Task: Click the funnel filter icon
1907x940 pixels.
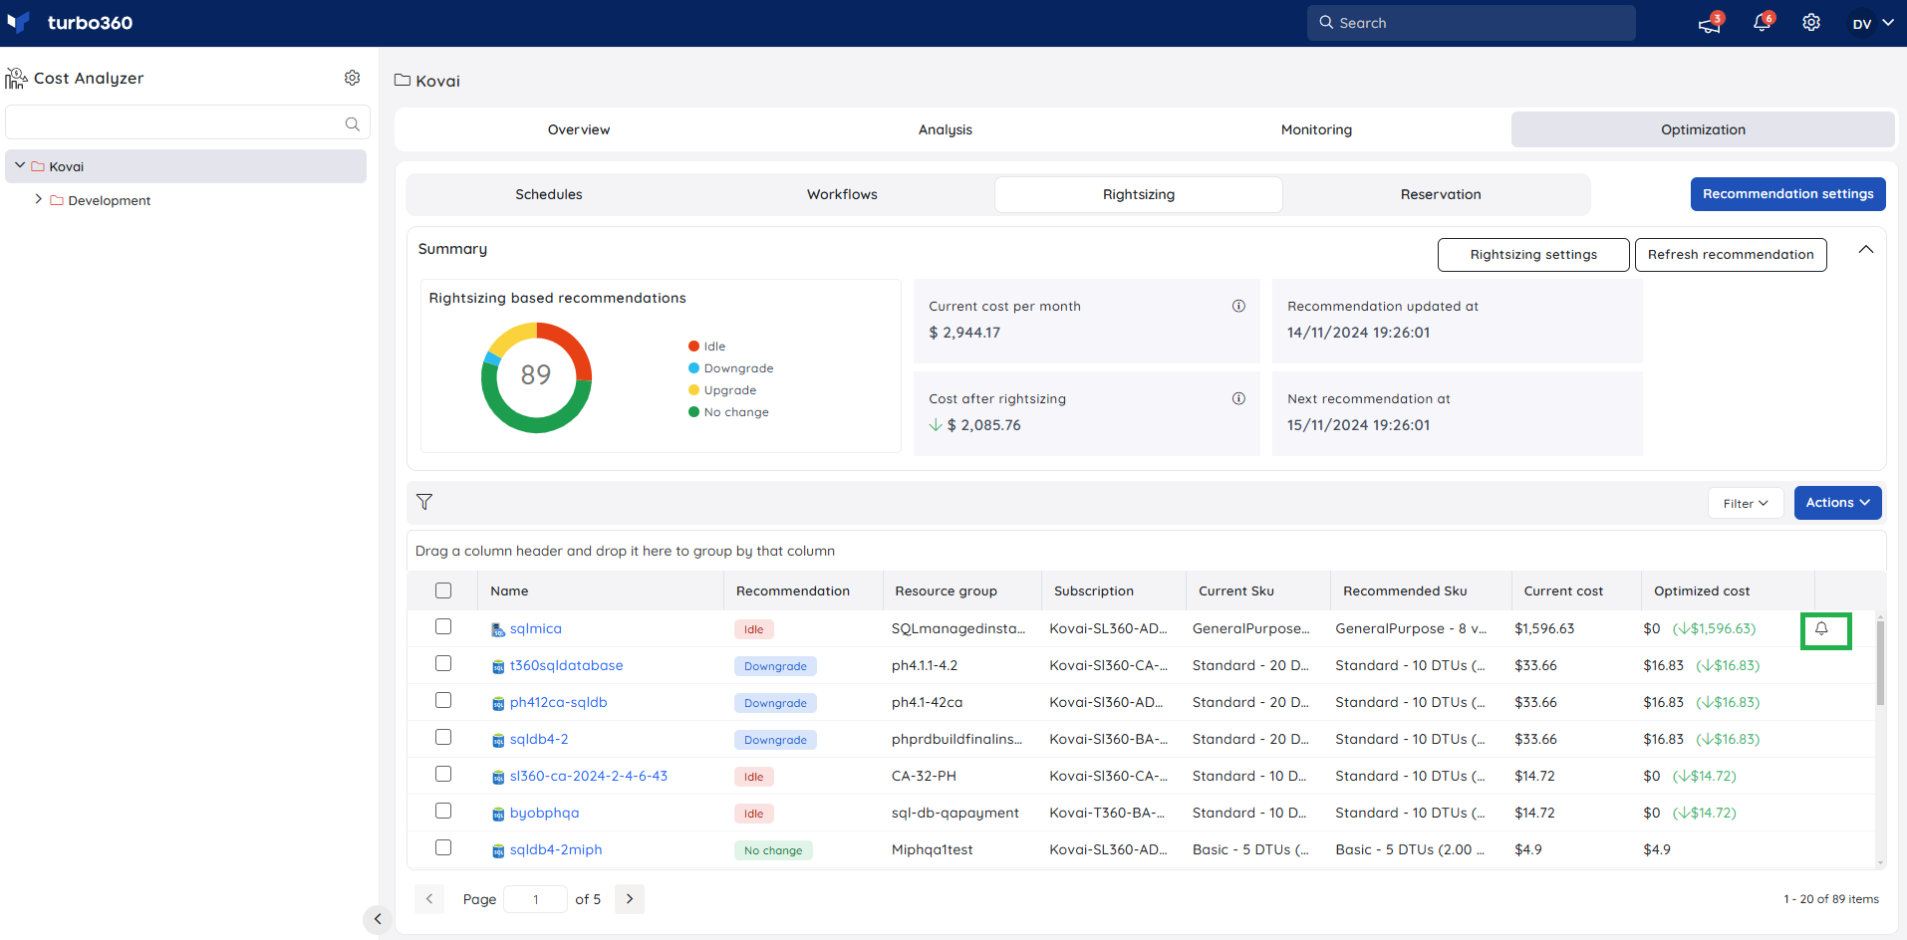Action: (x=424, y=502)
